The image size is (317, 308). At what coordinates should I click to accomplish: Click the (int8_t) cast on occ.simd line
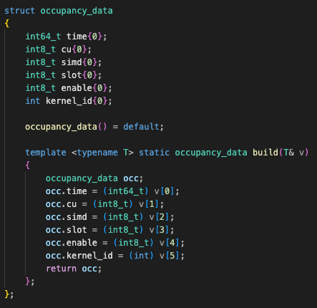[123, 217]
